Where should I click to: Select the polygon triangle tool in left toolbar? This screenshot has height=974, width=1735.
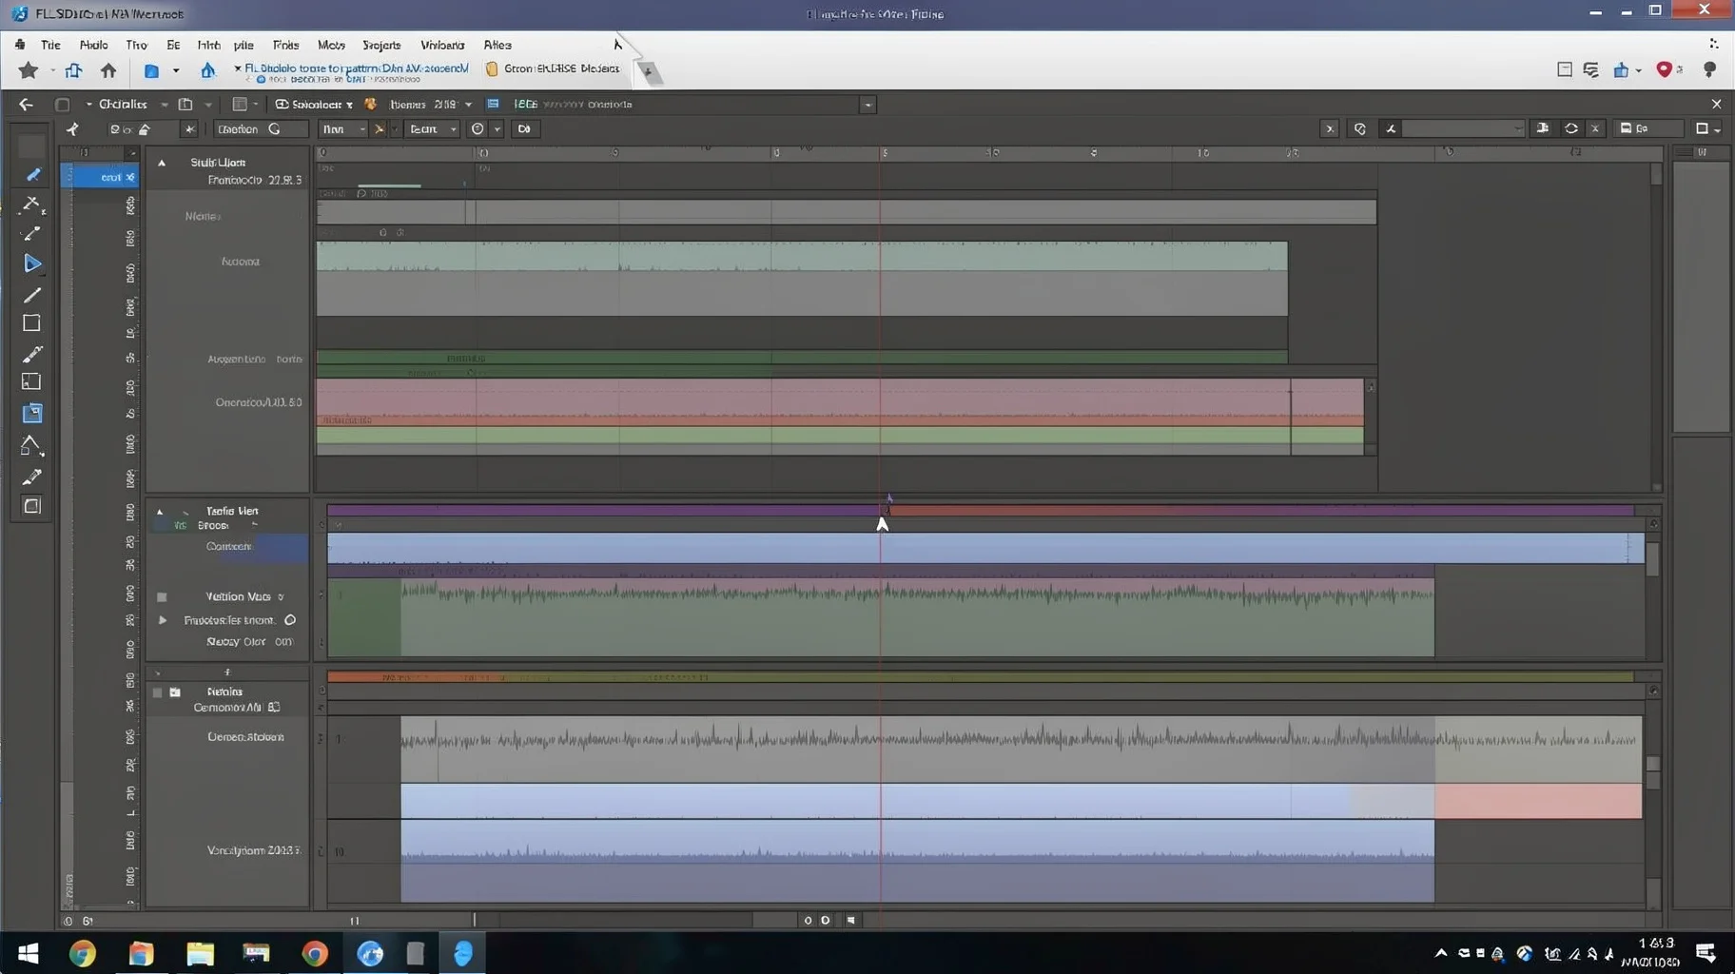click(x=31, y=444)
